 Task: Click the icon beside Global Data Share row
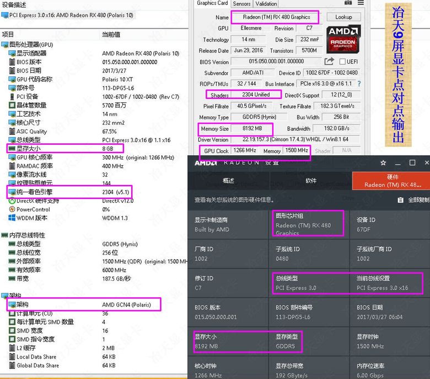pos(12,365)
